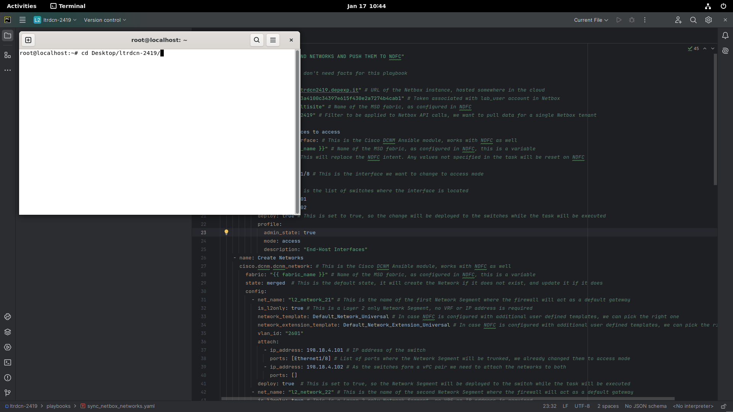
Task: Click the "End-Host Interfaces" description string
Action: click(335, 249)
